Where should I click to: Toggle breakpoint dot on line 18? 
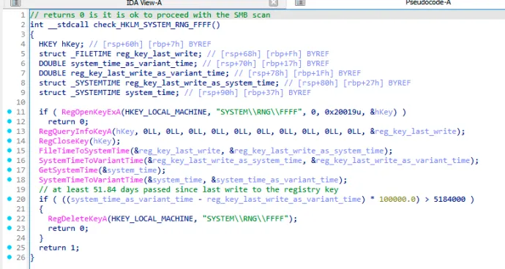[x=10, y=179]
